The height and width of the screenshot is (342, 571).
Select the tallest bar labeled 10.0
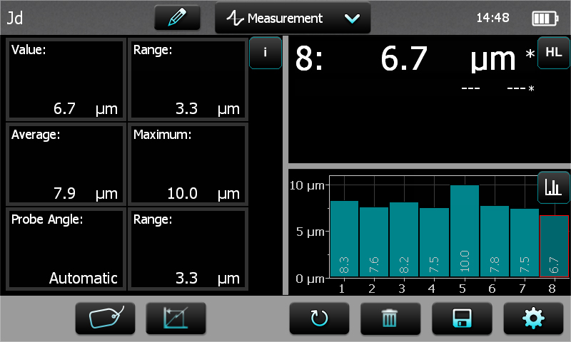pos(464,232)
